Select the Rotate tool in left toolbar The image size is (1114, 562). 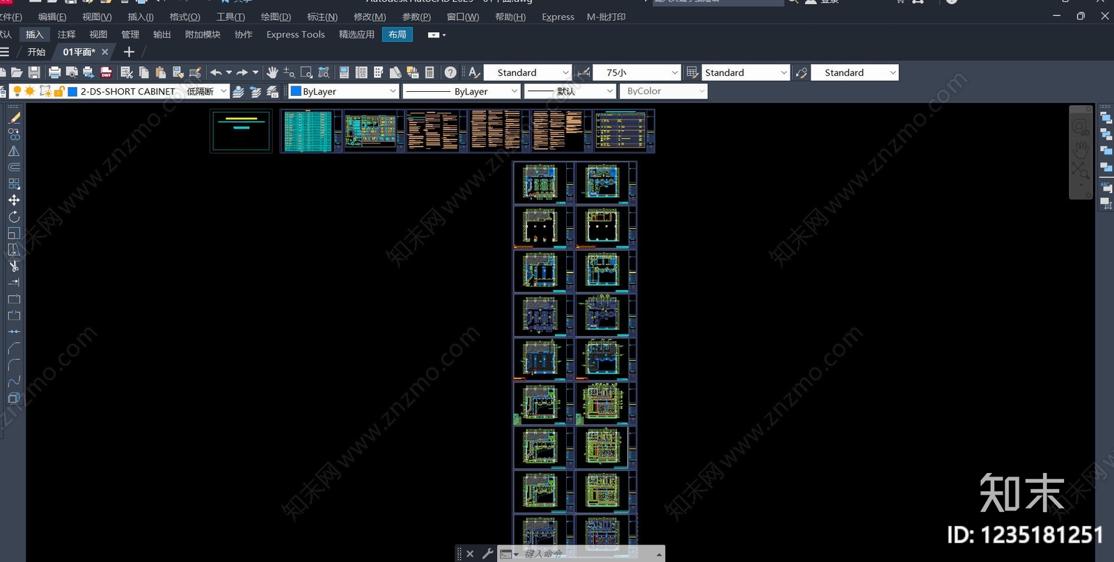pos(14,217)
